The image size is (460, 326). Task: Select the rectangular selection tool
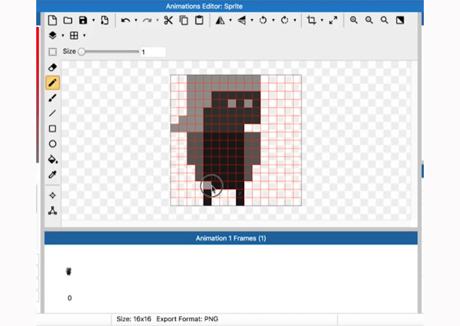click(x=52, y=52)
